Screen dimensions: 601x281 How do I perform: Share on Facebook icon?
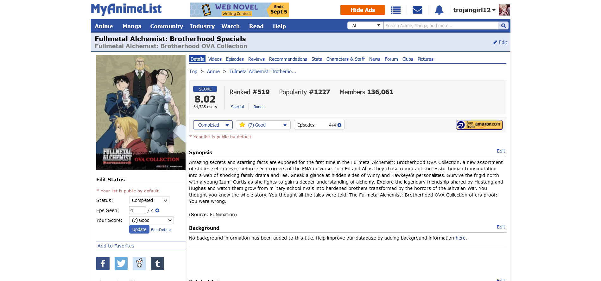[x=103, y=264]
